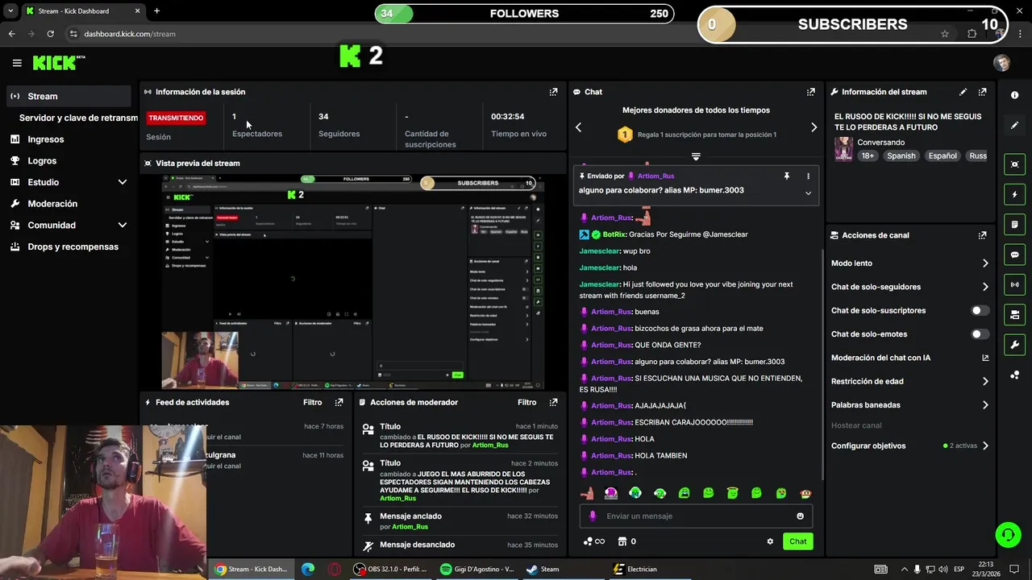
Task: Click the info icon in the right rail
Action: tap(1014, 95)
